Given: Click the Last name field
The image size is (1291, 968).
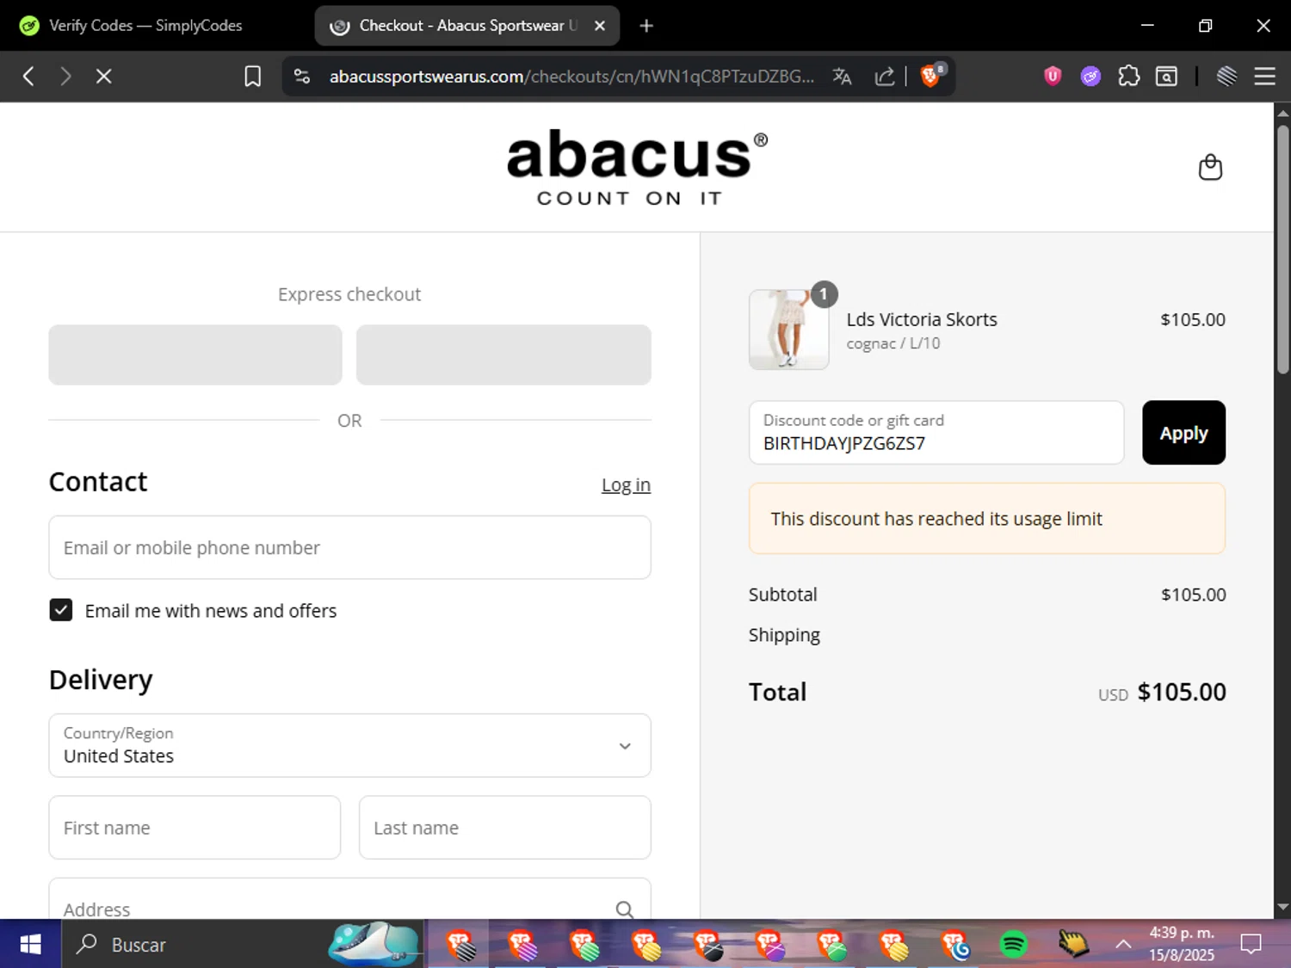Looking at the screenshot, I should pos(504,827).
